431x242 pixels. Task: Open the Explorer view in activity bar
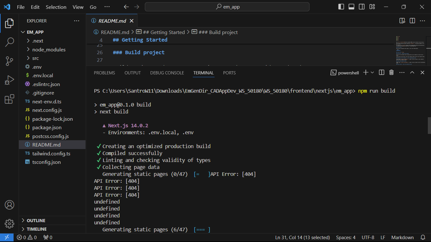9,23
